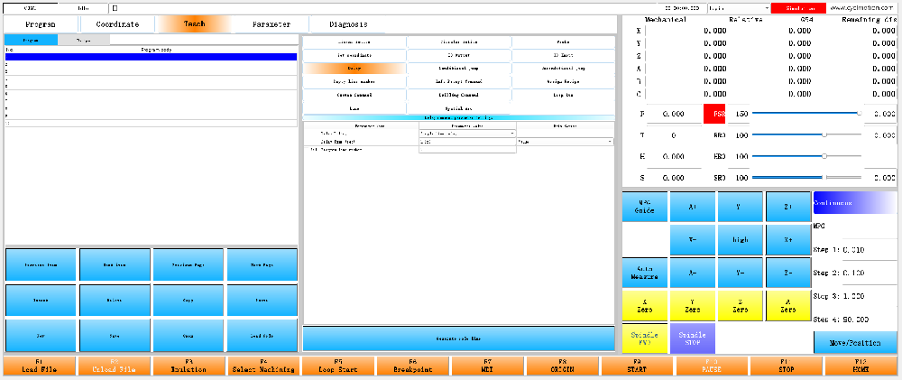The image size is (902, 380).
Task: Choose the Unconditional jump command
Action: [563, 68]
